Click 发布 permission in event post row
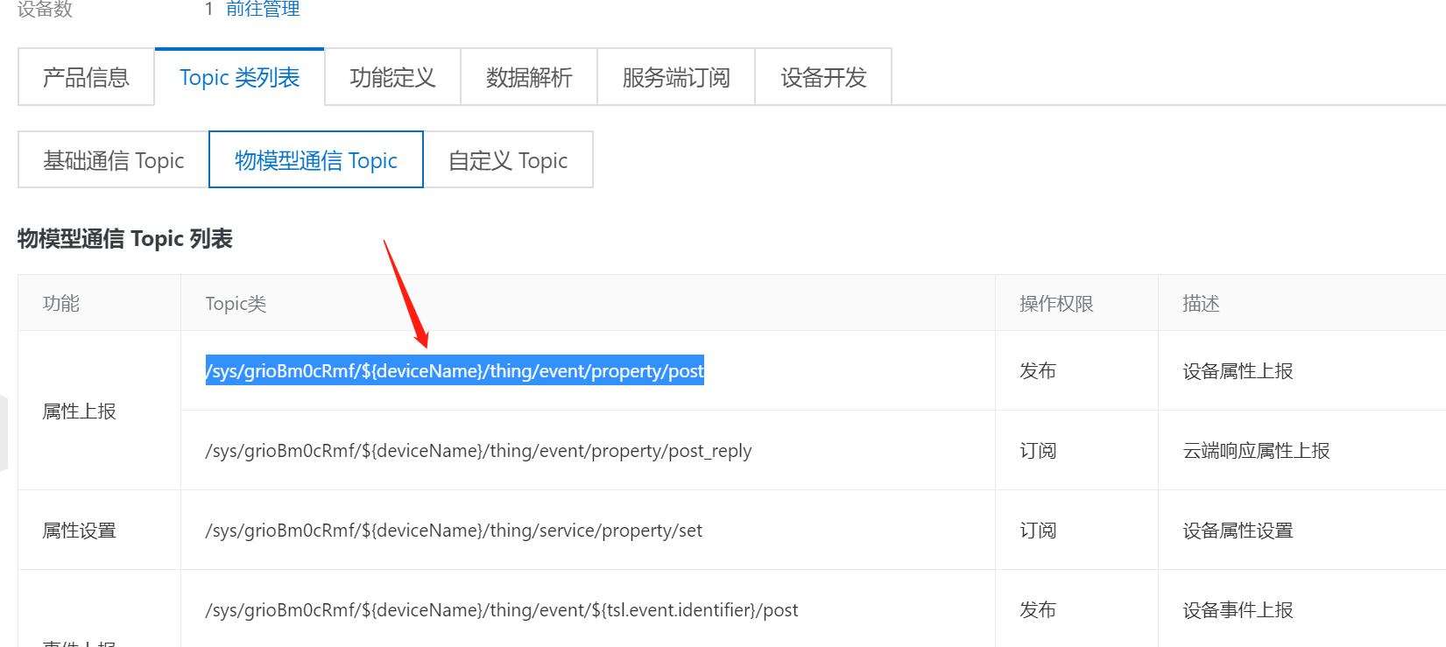 tap(1038, 609)
